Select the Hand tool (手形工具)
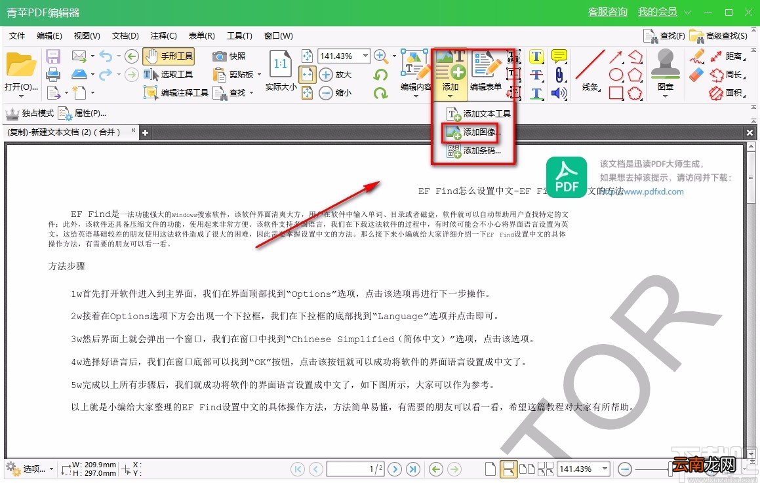760x483 pixels. (169, 56)
